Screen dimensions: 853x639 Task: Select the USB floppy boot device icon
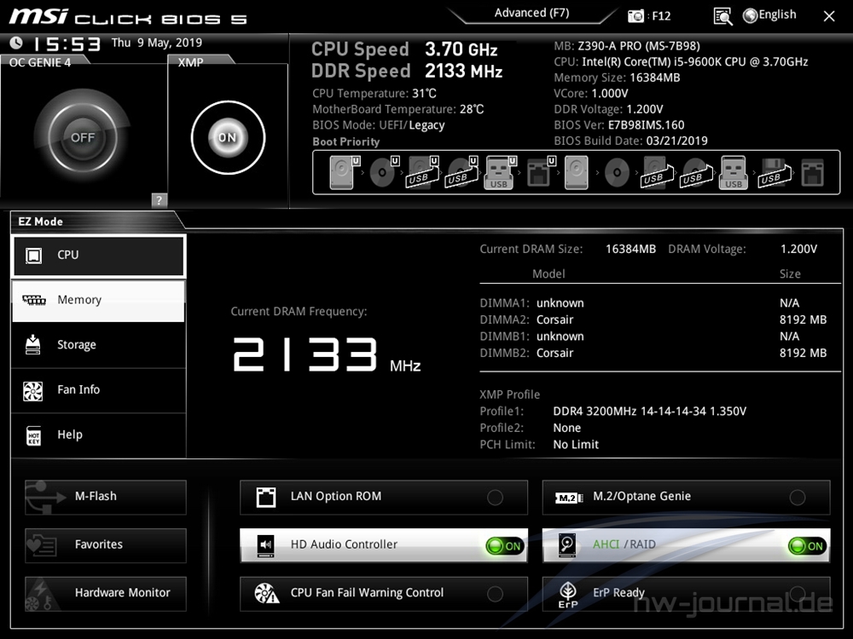[x=775, y=172]
